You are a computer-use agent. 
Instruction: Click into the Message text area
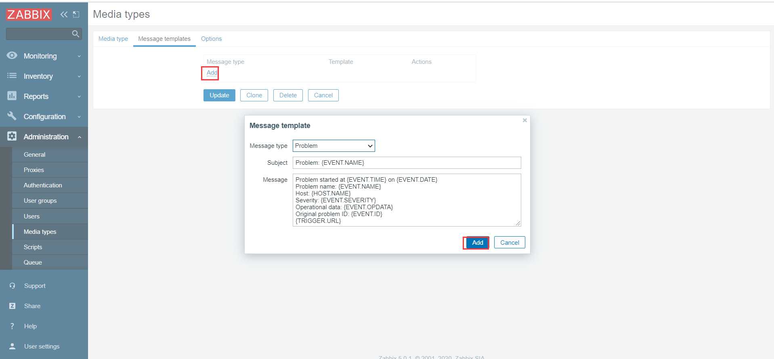[407, 200]
